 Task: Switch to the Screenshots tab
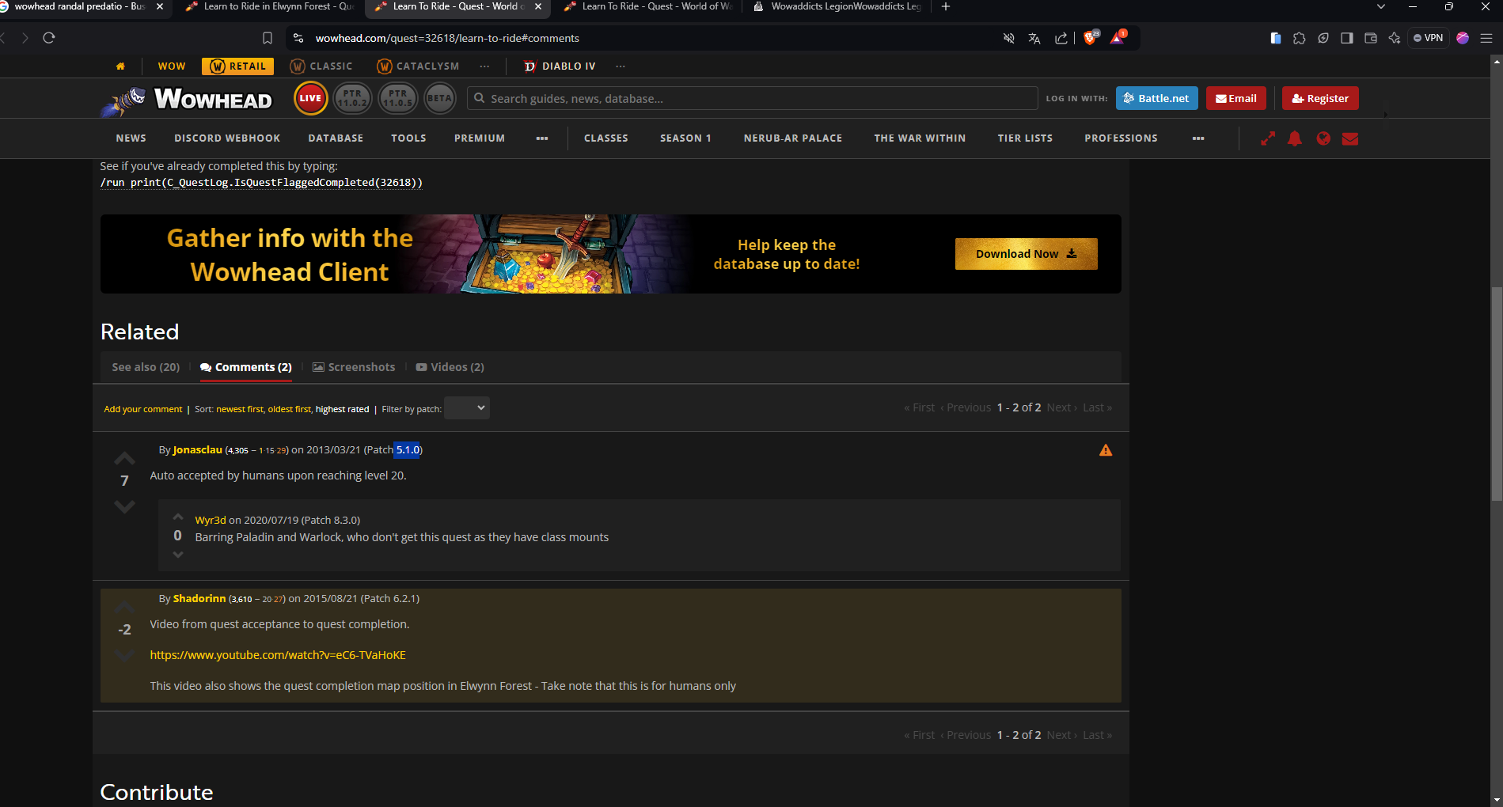(354, 367)
